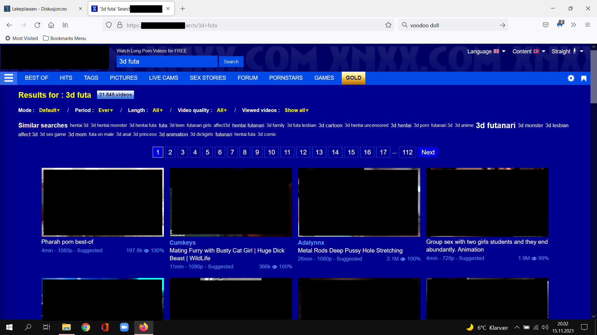
Task: Open the weather widget showing 6°C Klarvær
Action: (487, 327)
